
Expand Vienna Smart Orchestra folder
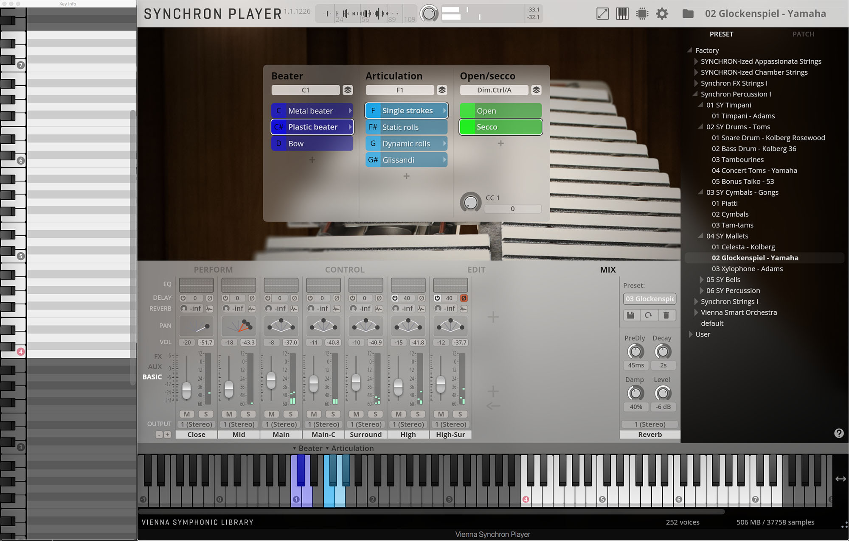(x=696, y=312)
